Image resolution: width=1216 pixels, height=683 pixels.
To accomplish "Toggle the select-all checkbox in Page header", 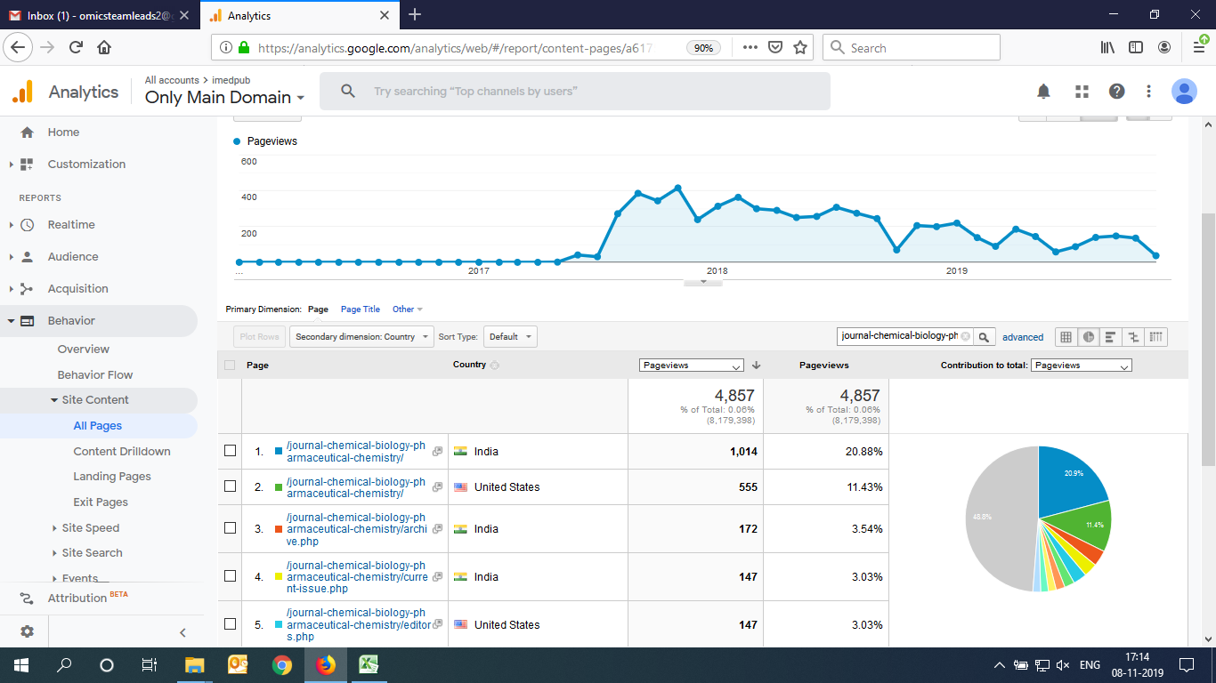I will [x=231, y=365].
